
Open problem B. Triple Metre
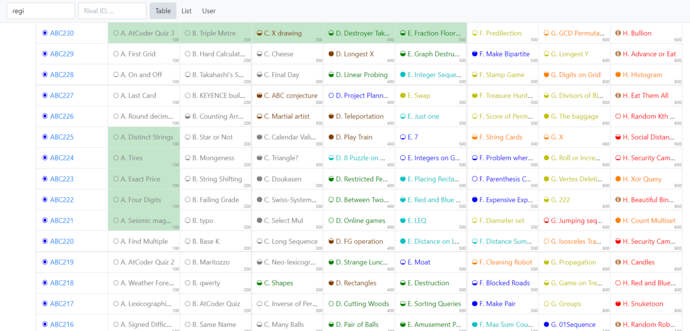click(214, 33)
